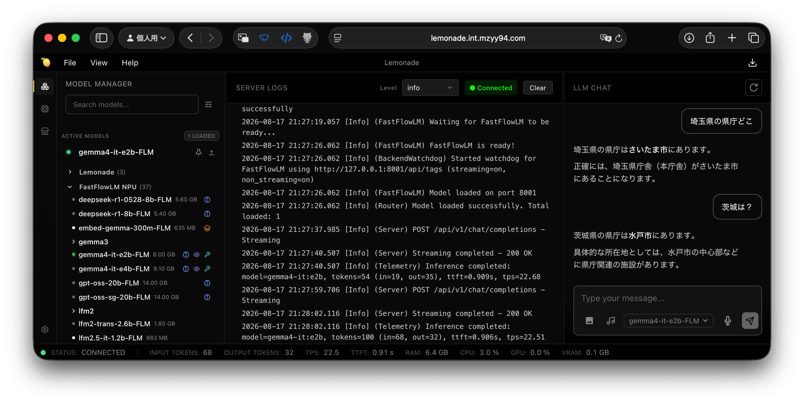This screenshot has width=804, height=404.
Task: Click reasoning icon for gpt-oss-20b-FLM
Action: tap(207, 283)
